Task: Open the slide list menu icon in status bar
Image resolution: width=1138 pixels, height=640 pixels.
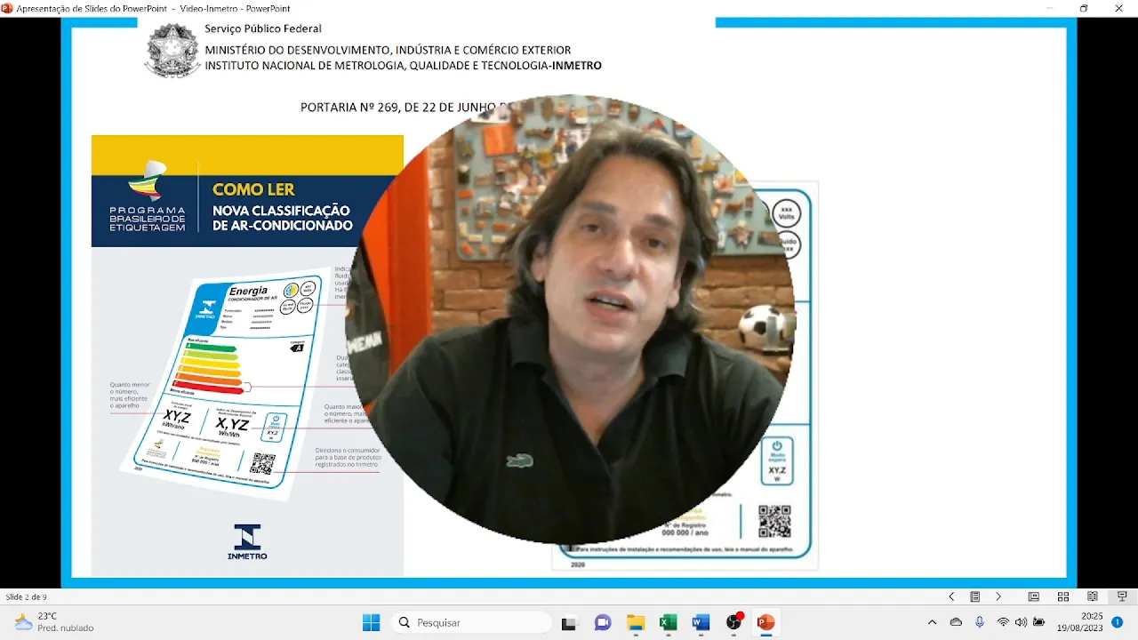Action: [974, 596]
